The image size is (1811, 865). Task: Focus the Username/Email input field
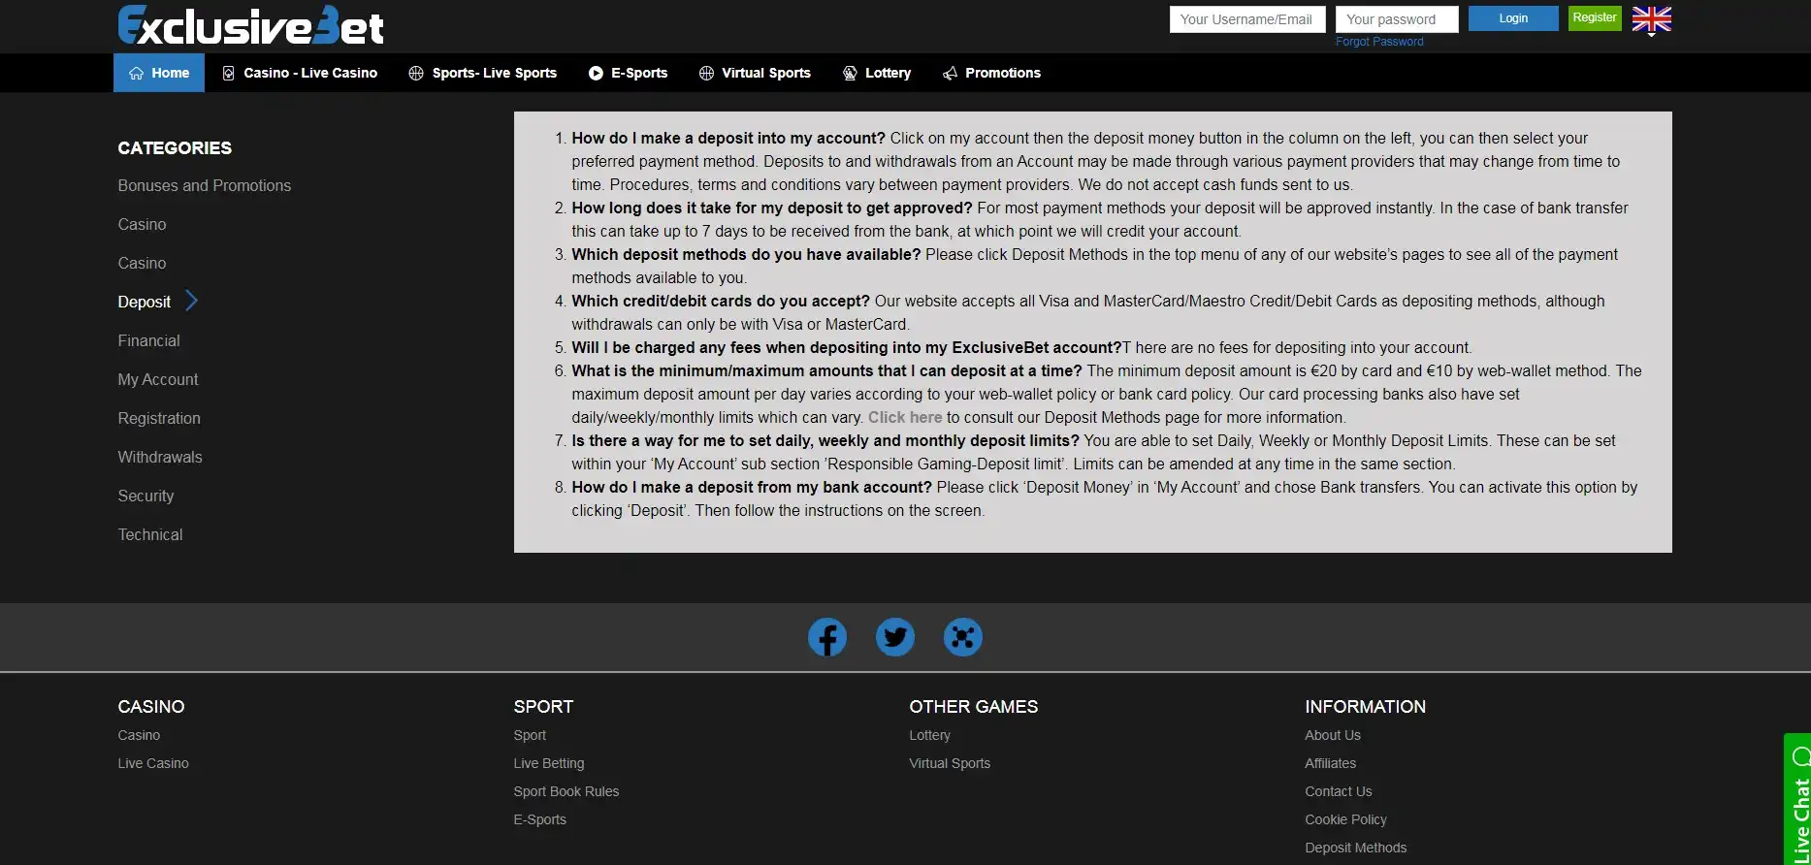click(x=1246, y=19)
